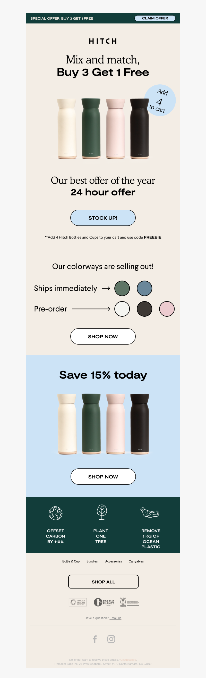Choose the pink pre-order color swatch
Image resolution: width=206 pixels, height=678 pixels.
(167, 309)
